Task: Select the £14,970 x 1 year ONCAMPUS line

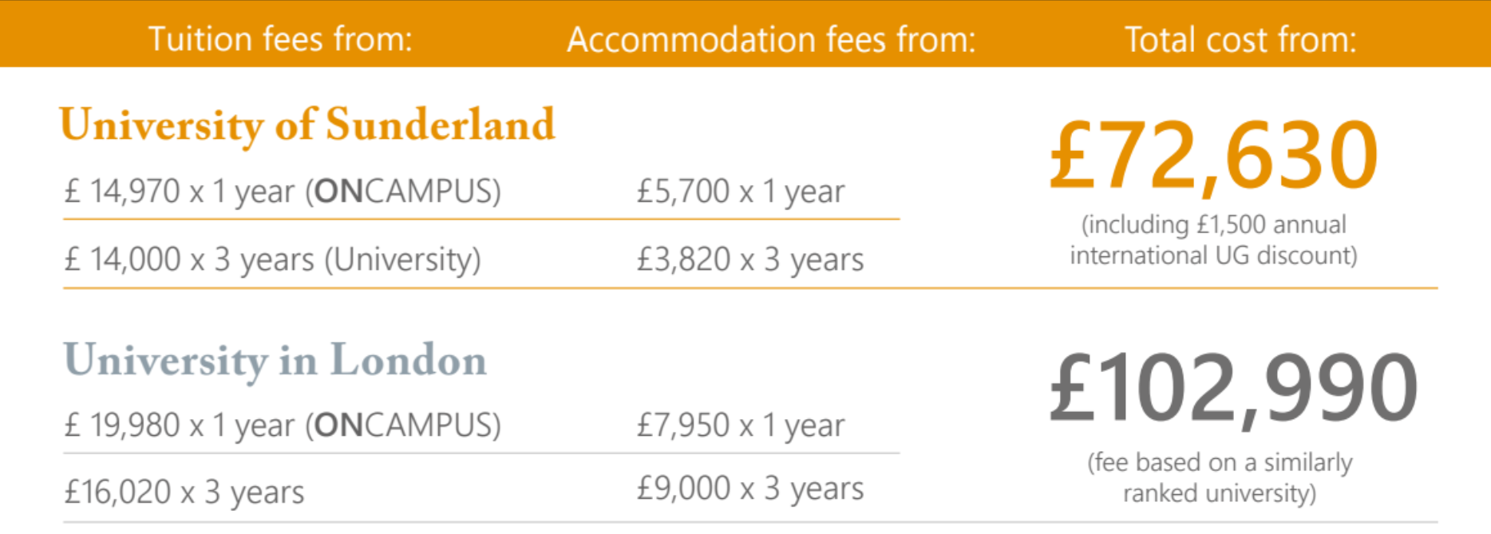Action: (283, 192)
